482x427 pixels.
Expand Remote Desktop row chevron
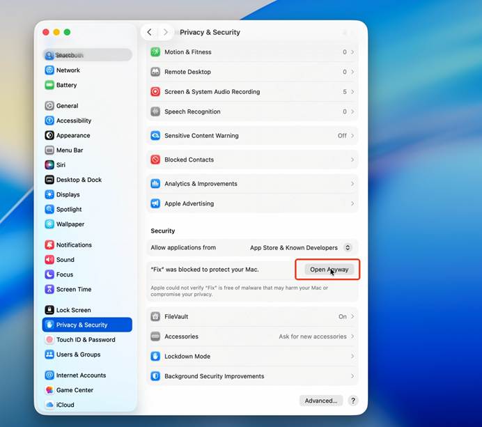tap(352, 72)
